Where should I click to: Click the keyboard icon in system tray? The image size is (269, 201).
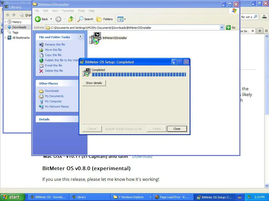(240, 197)
